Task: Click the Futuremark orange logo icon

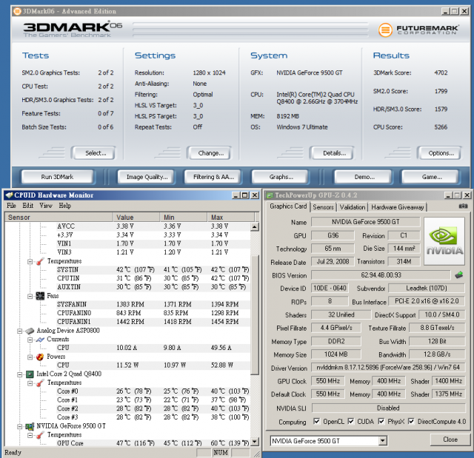Action: [385, 30]
